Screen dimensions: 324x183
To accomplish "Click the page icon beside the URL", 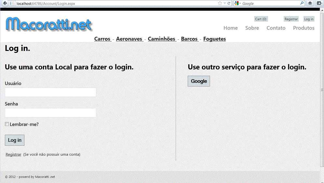I will point(12,3).
